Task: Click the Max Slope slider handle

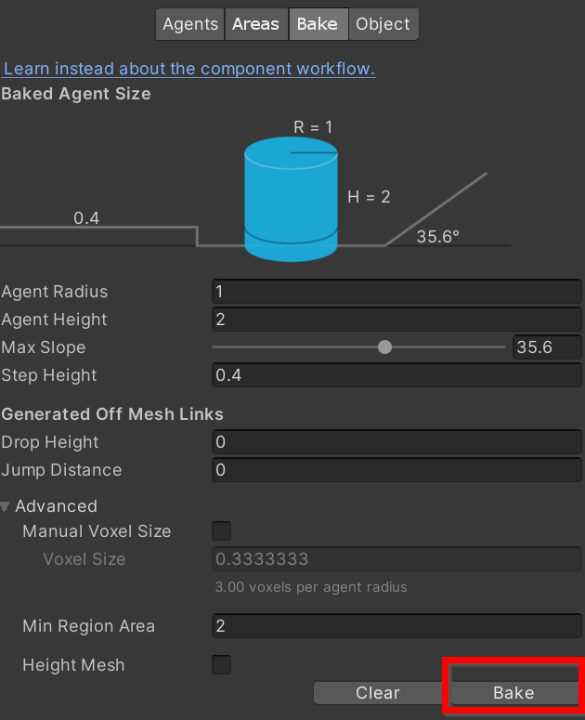Action: point(384,347)
